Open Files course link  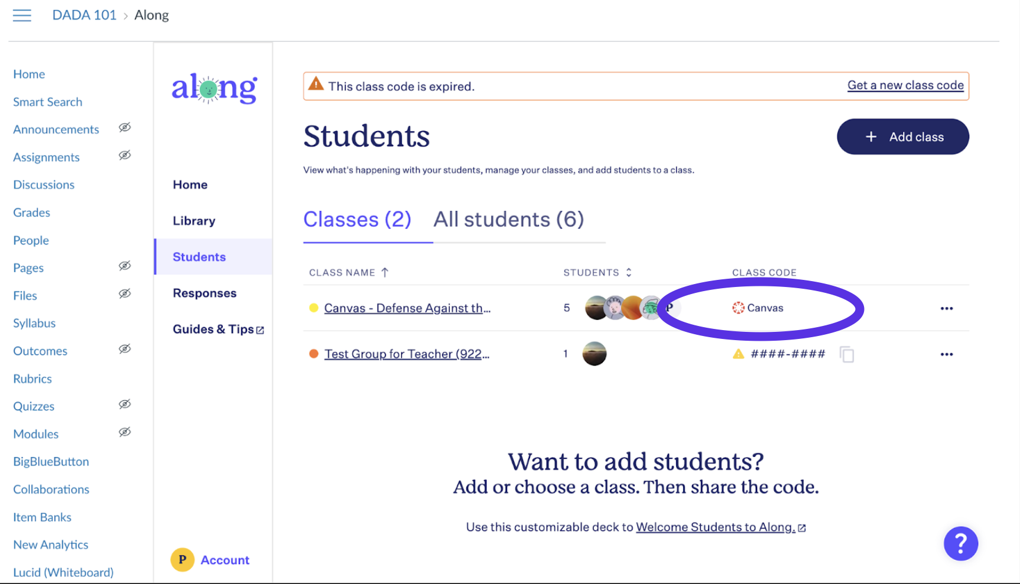click(x=25, y=295)
